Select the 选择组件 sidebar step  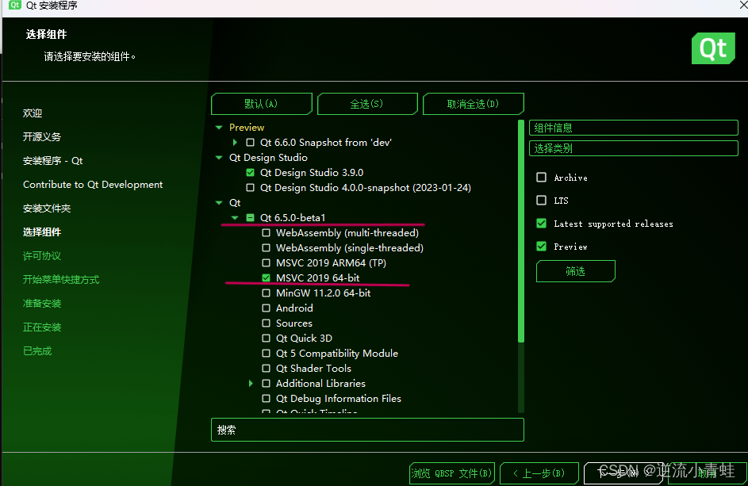42,232
